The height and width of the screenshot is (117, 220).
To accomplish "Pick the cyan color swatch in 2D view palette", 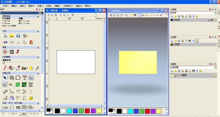I will (69, 111).
